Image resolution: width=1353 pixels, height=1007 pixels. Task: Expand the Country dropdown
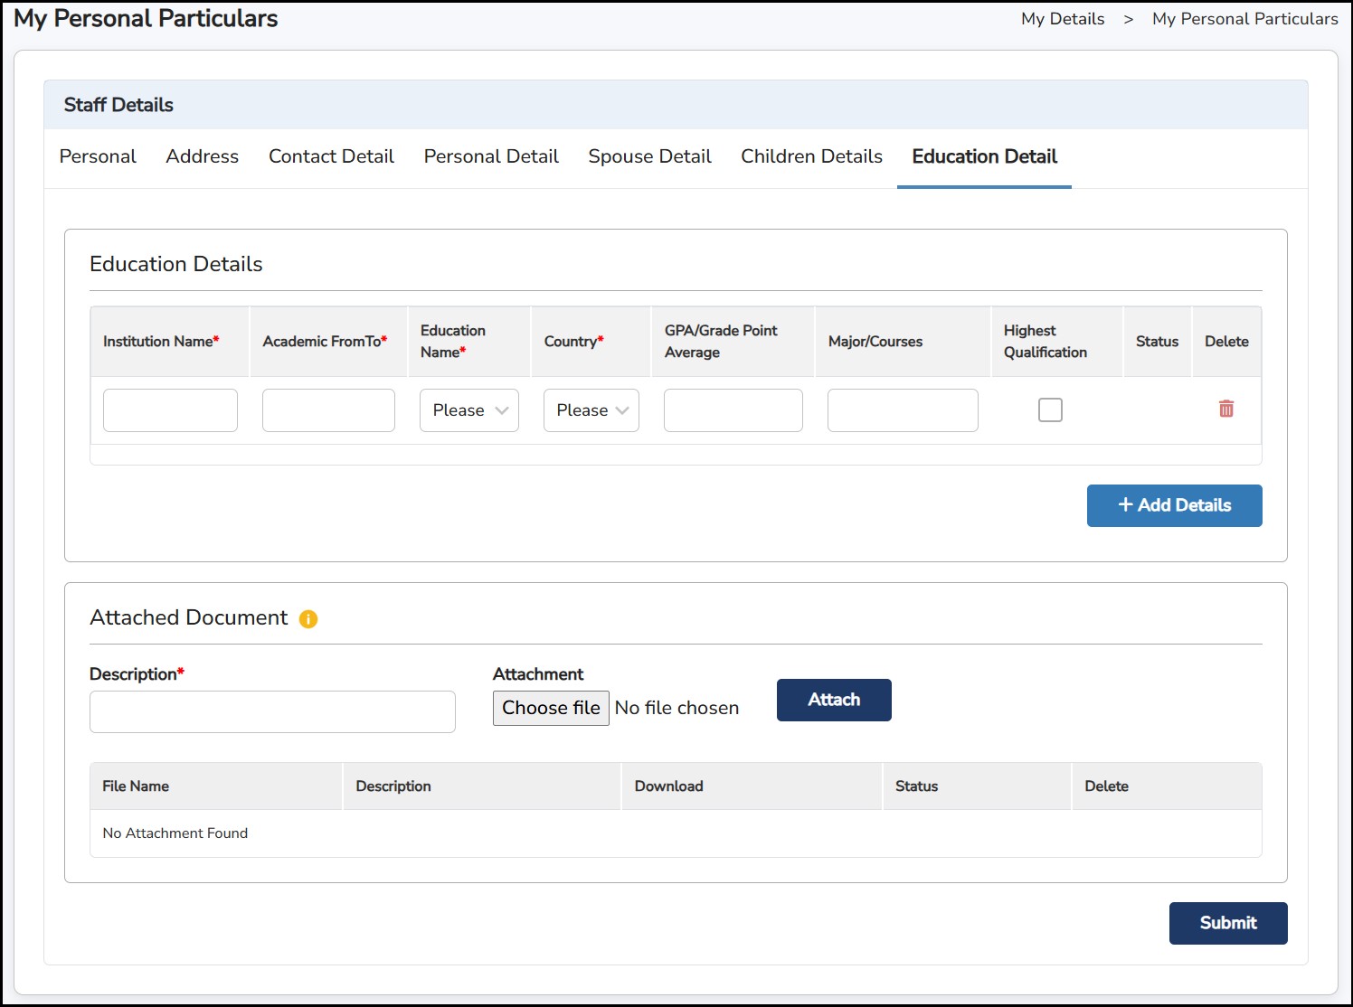(x=591, y=410)
